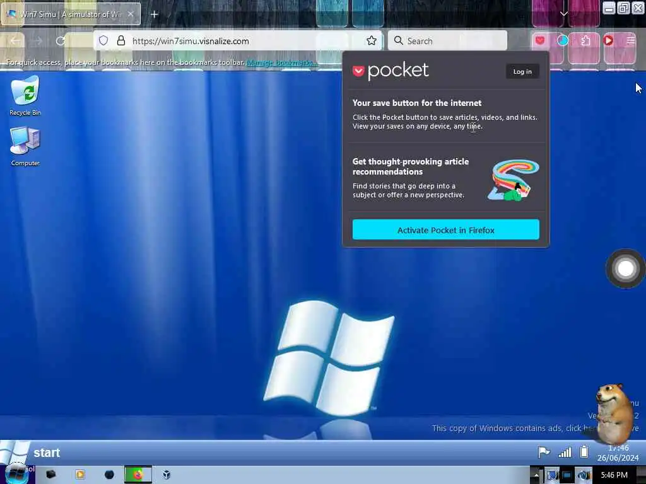Expand the list all tabs chevron
The height and width of the screenshot is (484, 646).
(563, 14)
